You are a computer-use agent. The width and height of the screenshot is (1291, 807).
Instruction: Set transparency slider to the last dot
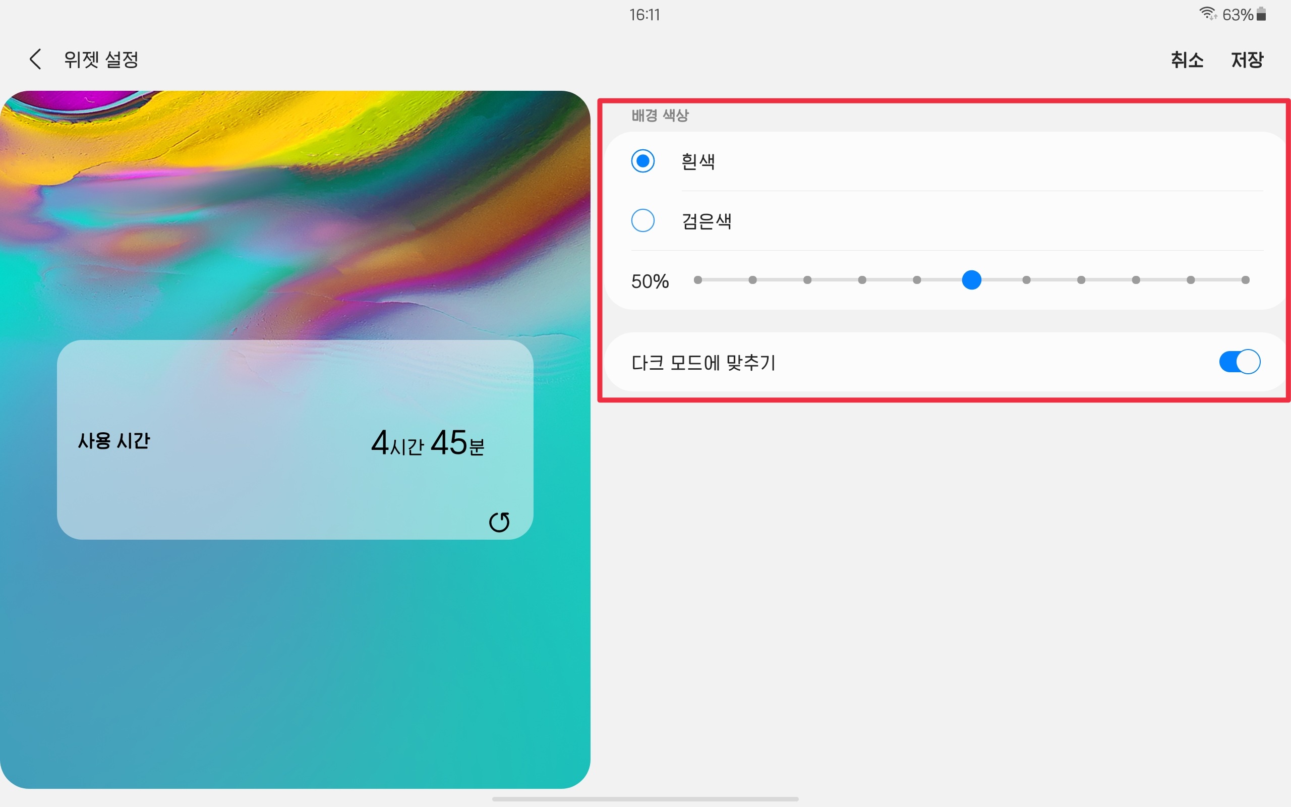pos(1245,280)
